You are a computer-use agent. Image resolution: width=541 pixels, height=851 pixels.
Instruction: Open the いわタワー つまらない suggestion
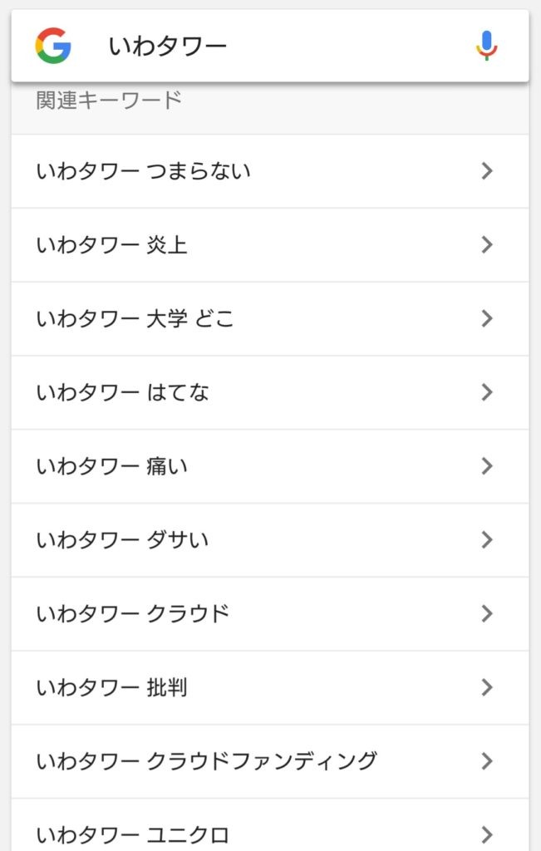pyautogui.click(x=270, y=171)
